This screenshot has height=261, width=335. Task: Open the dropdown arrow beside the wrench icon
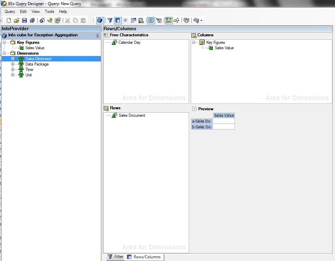click(x=201, y=20)
